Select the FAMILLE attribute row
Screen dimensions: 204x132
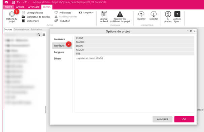(x=134, y=42)
